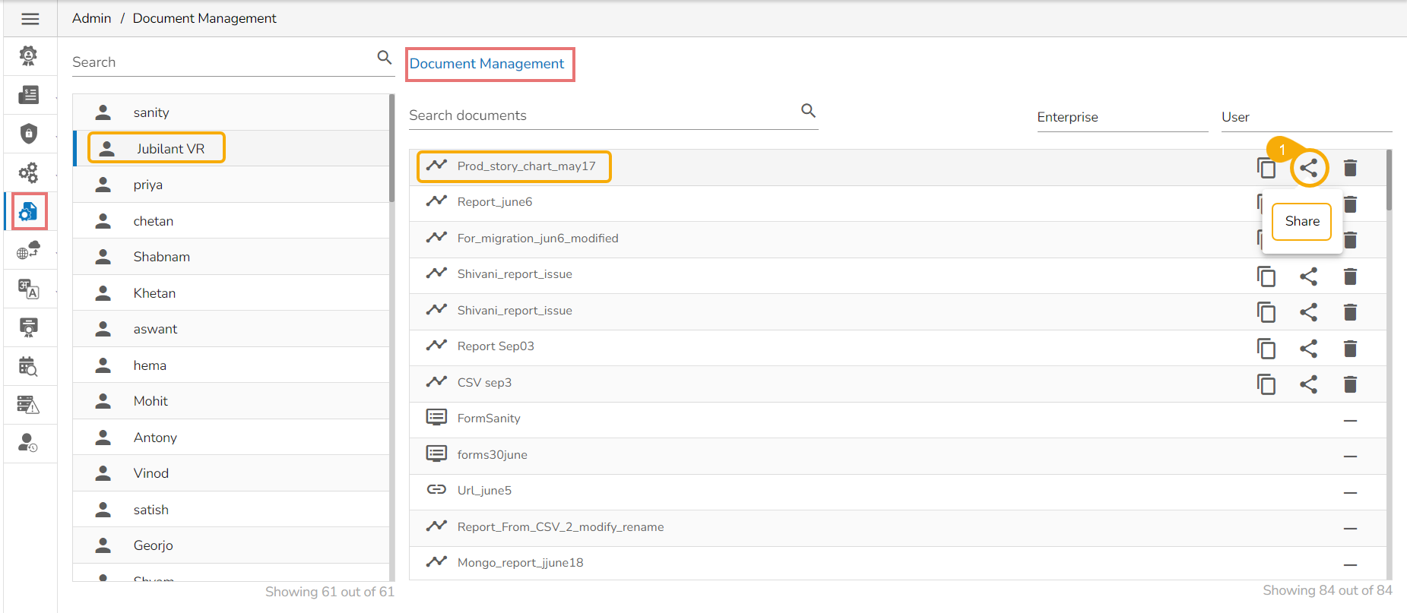
Task: Copy the Prod_story_chart_may17 document
Action: click(1266, 168)
